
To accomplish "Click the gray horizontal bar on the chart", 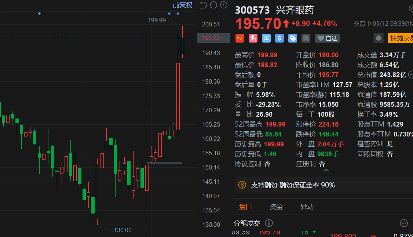I will coord(165,163).
